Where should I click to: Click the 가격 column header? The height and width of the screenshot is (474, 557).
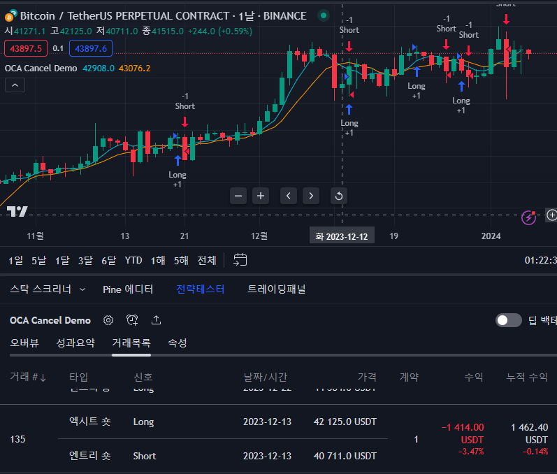click(367, 377)
